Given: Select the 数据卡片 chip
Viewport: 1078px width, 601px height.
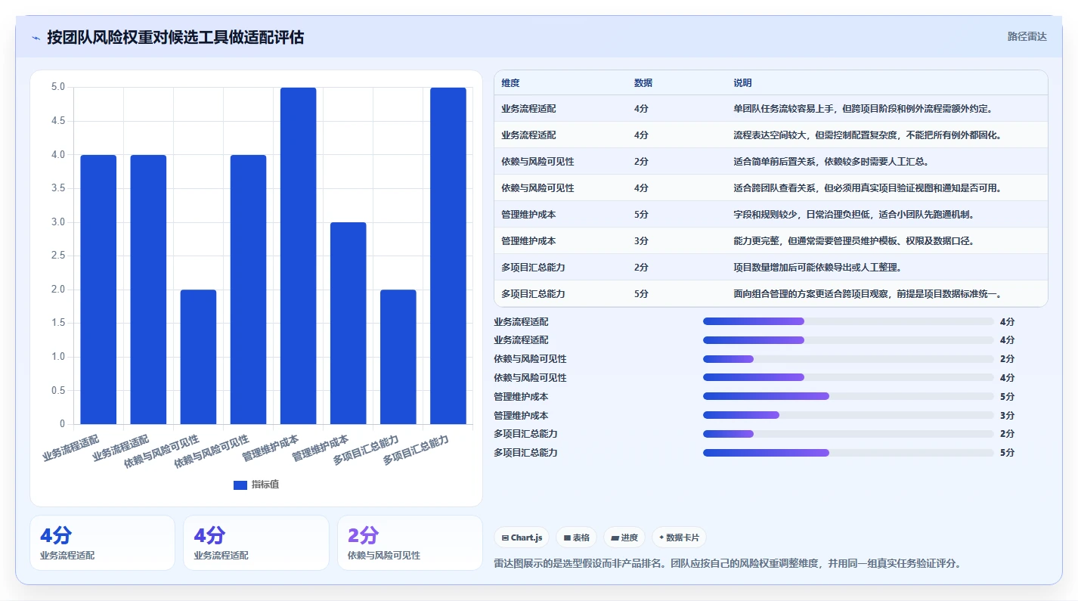Looking at the screenshot, I should pos(679,537).
